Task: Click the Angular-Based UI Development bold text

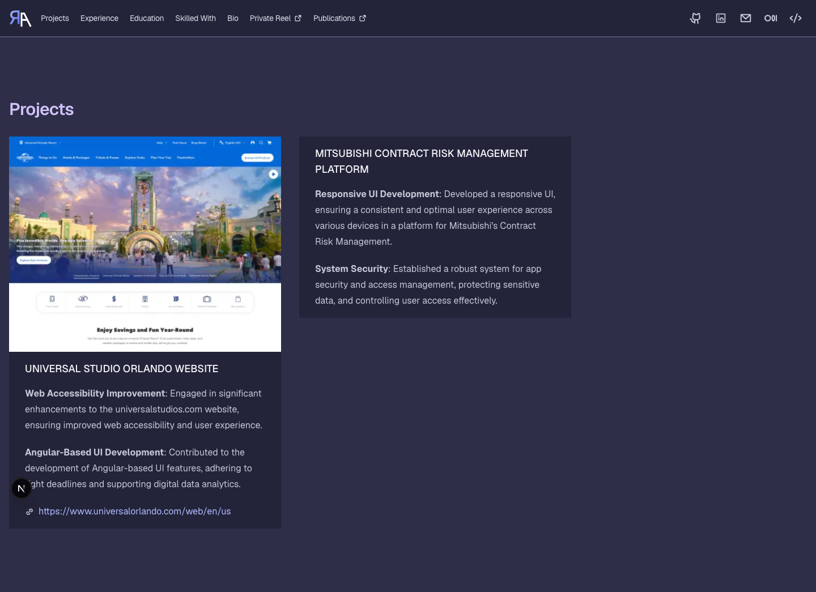Action: (x=95, y=452)
